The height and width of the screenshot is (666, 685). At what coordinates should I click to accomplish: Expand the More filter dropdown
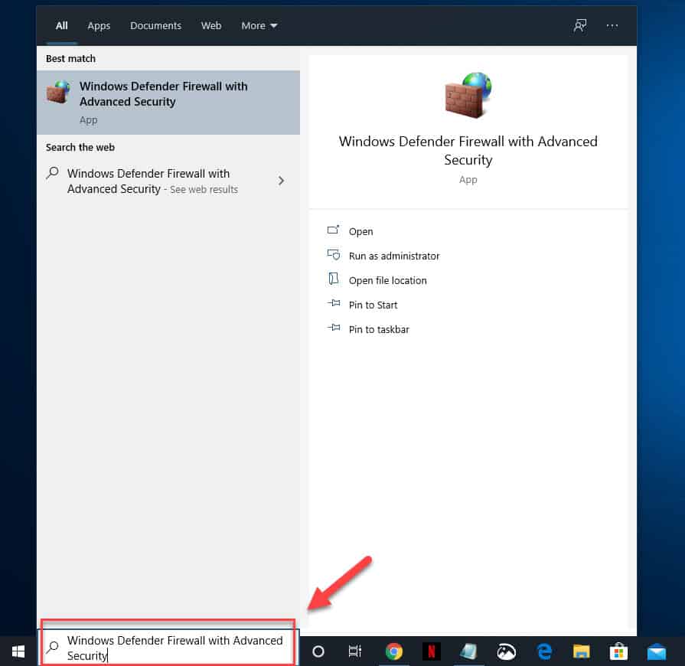click(x=259, y=26)
